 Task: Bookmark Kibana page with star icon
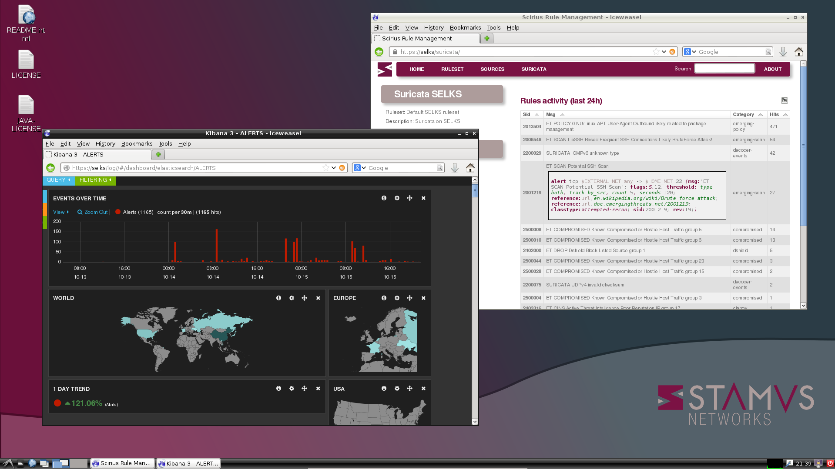tap(325, 168)
